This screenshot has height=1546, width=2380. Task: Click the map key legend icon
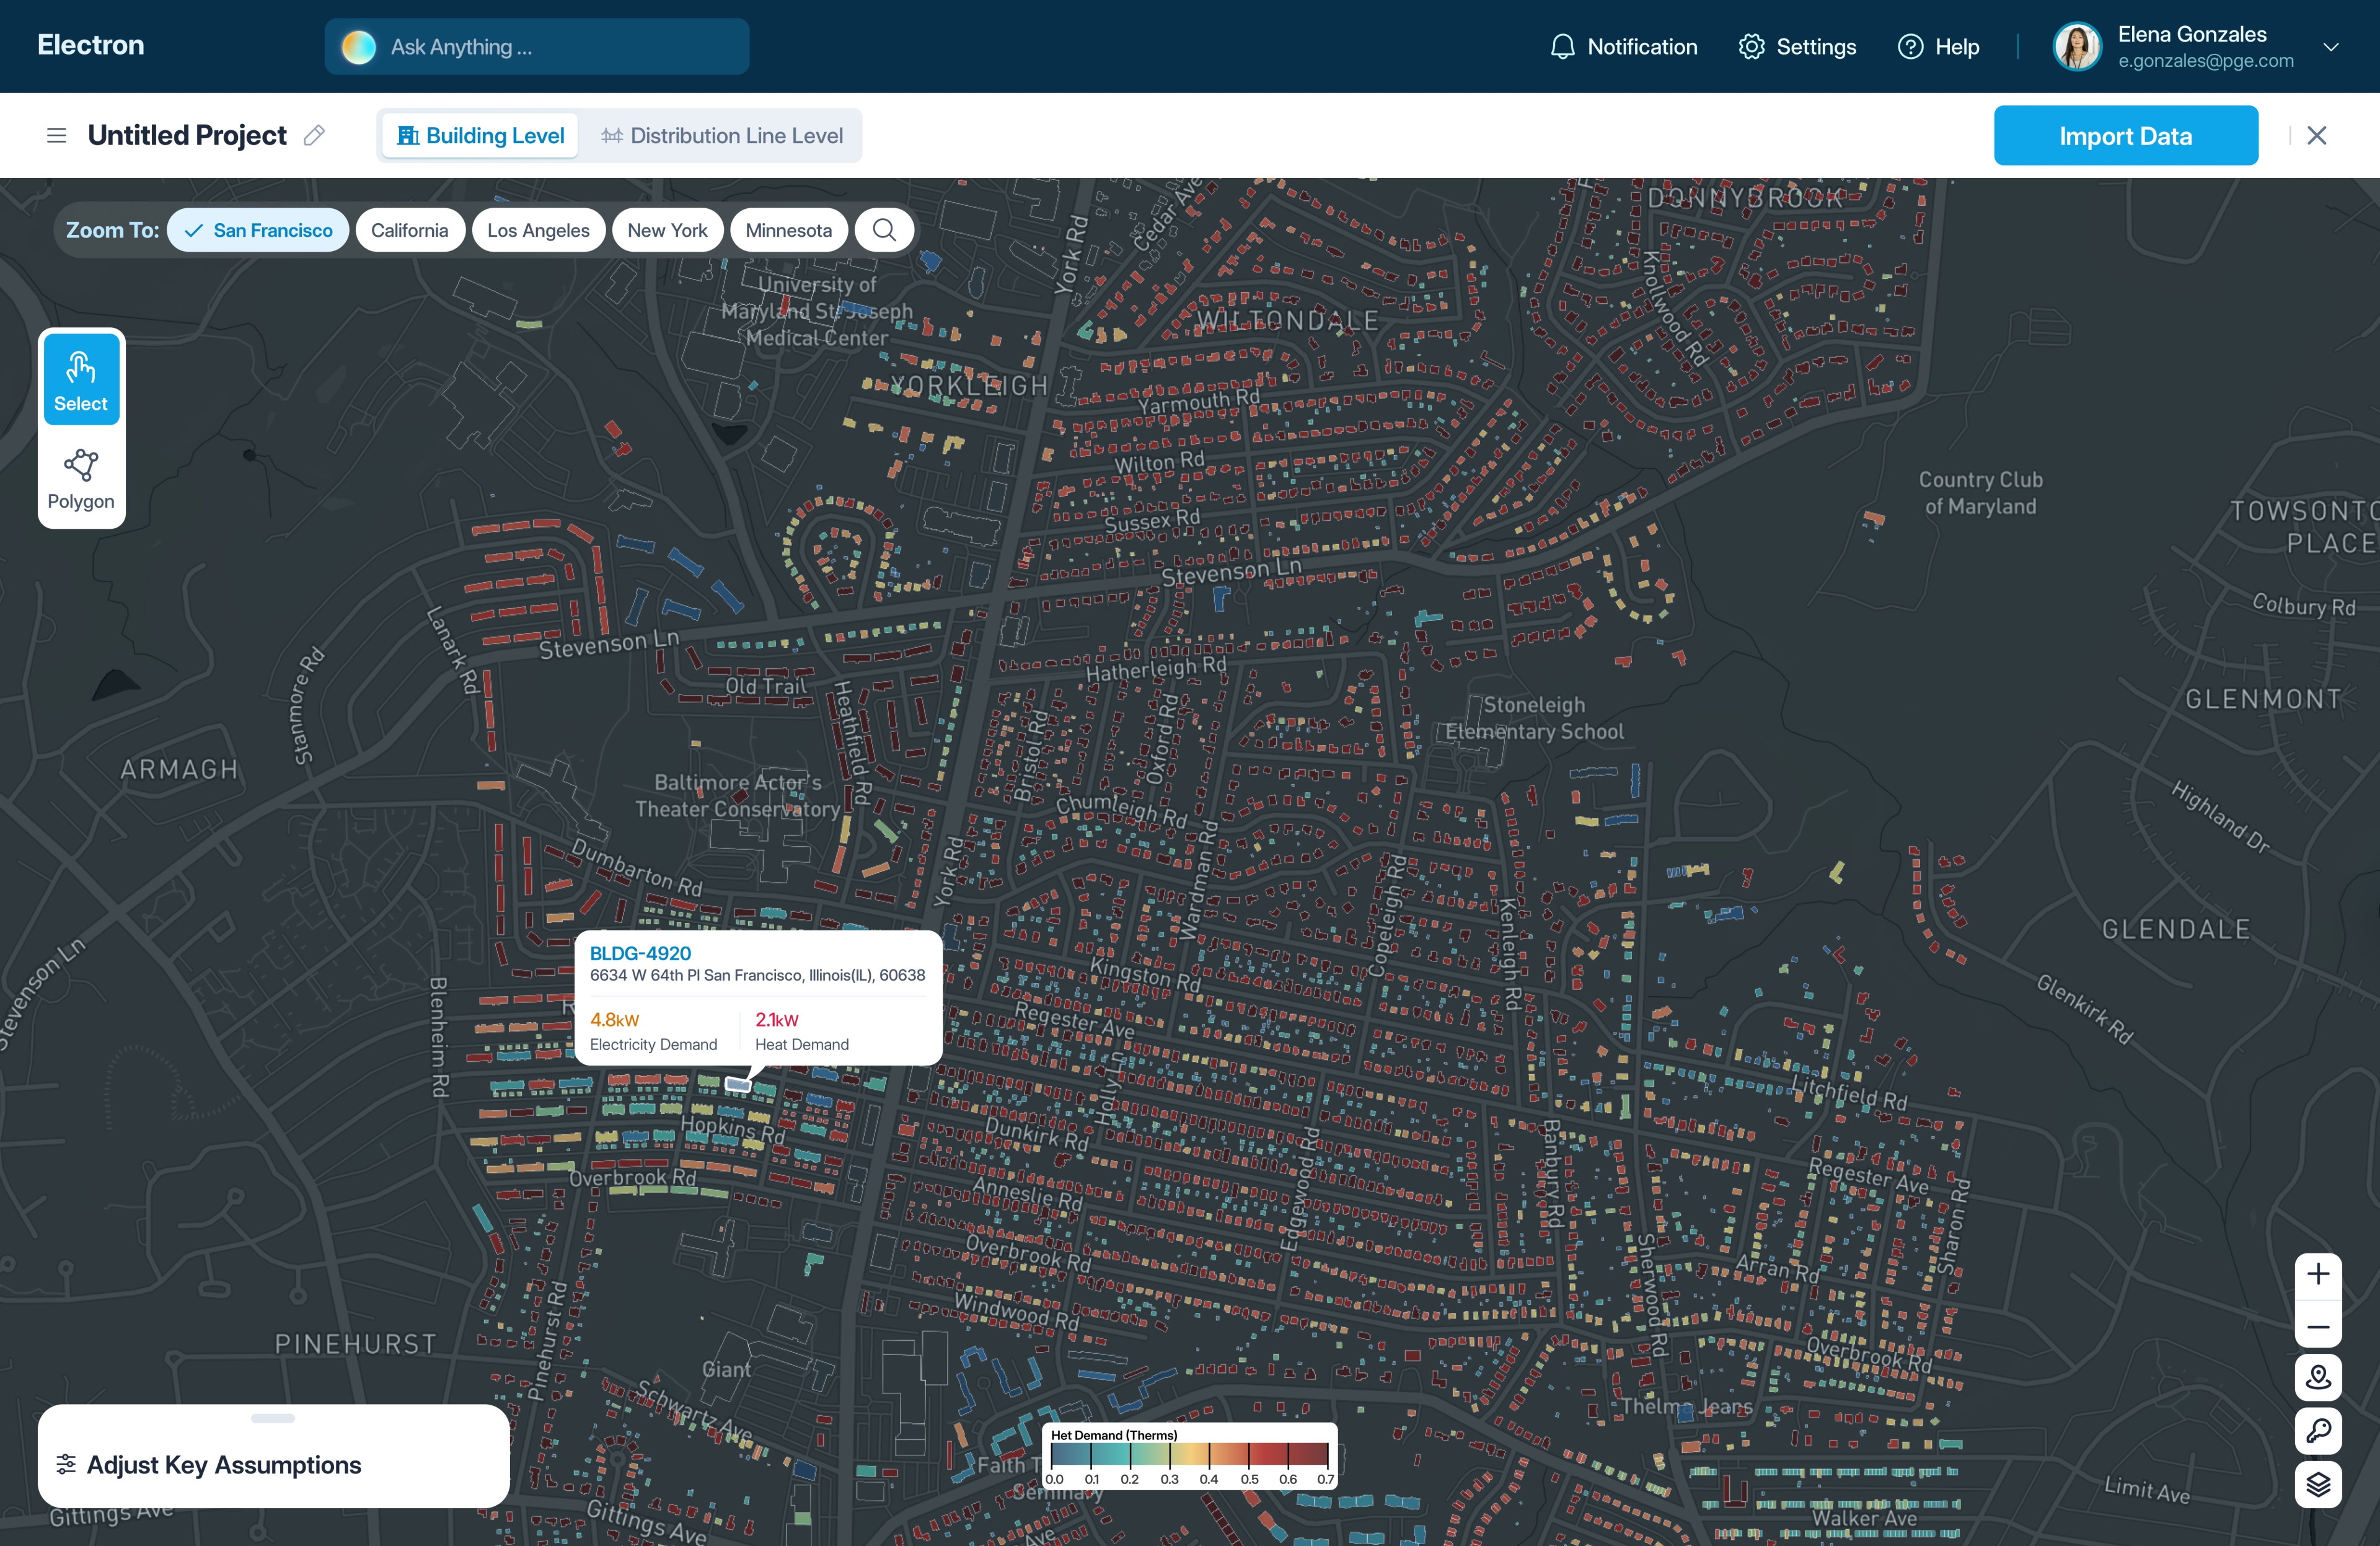[2317, 1432]
